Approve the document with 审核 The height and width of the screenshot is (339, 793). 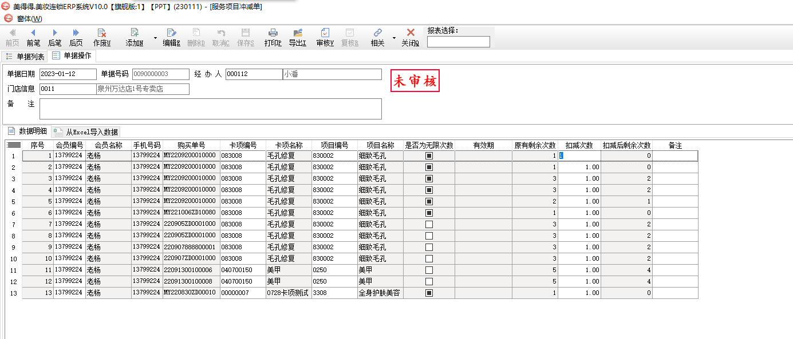325,38
